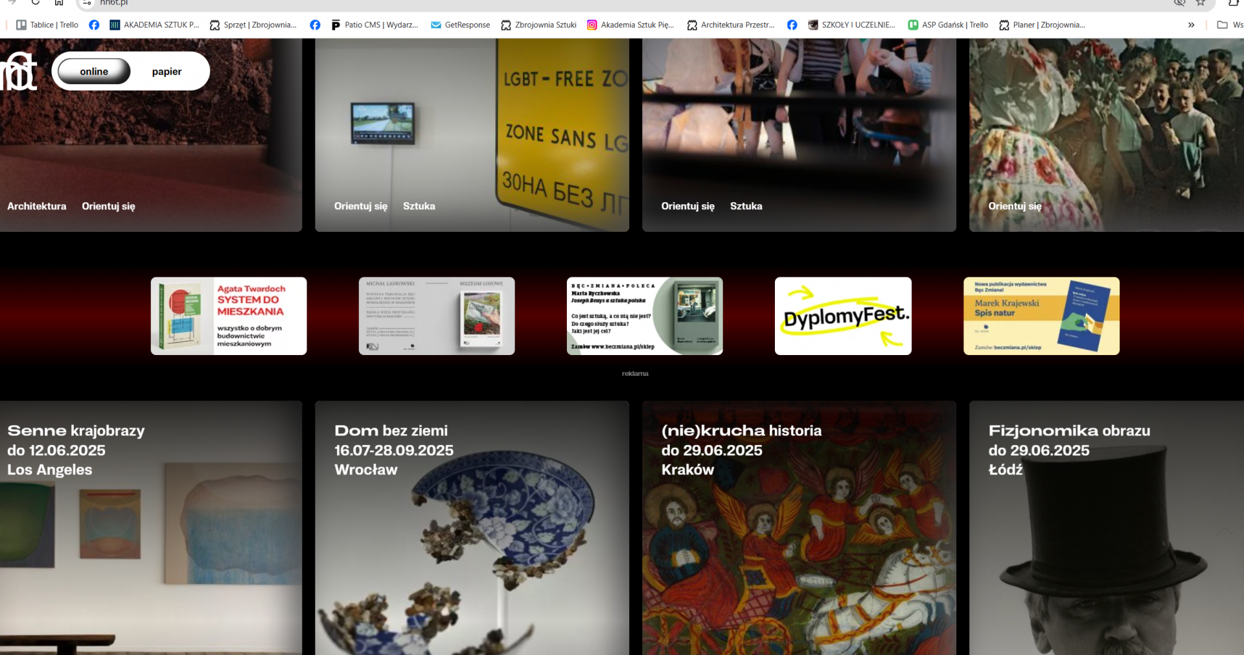Open the Tablice | Trello bookmark
Viewport: 1244px width, 655px height.
point(47,25)
